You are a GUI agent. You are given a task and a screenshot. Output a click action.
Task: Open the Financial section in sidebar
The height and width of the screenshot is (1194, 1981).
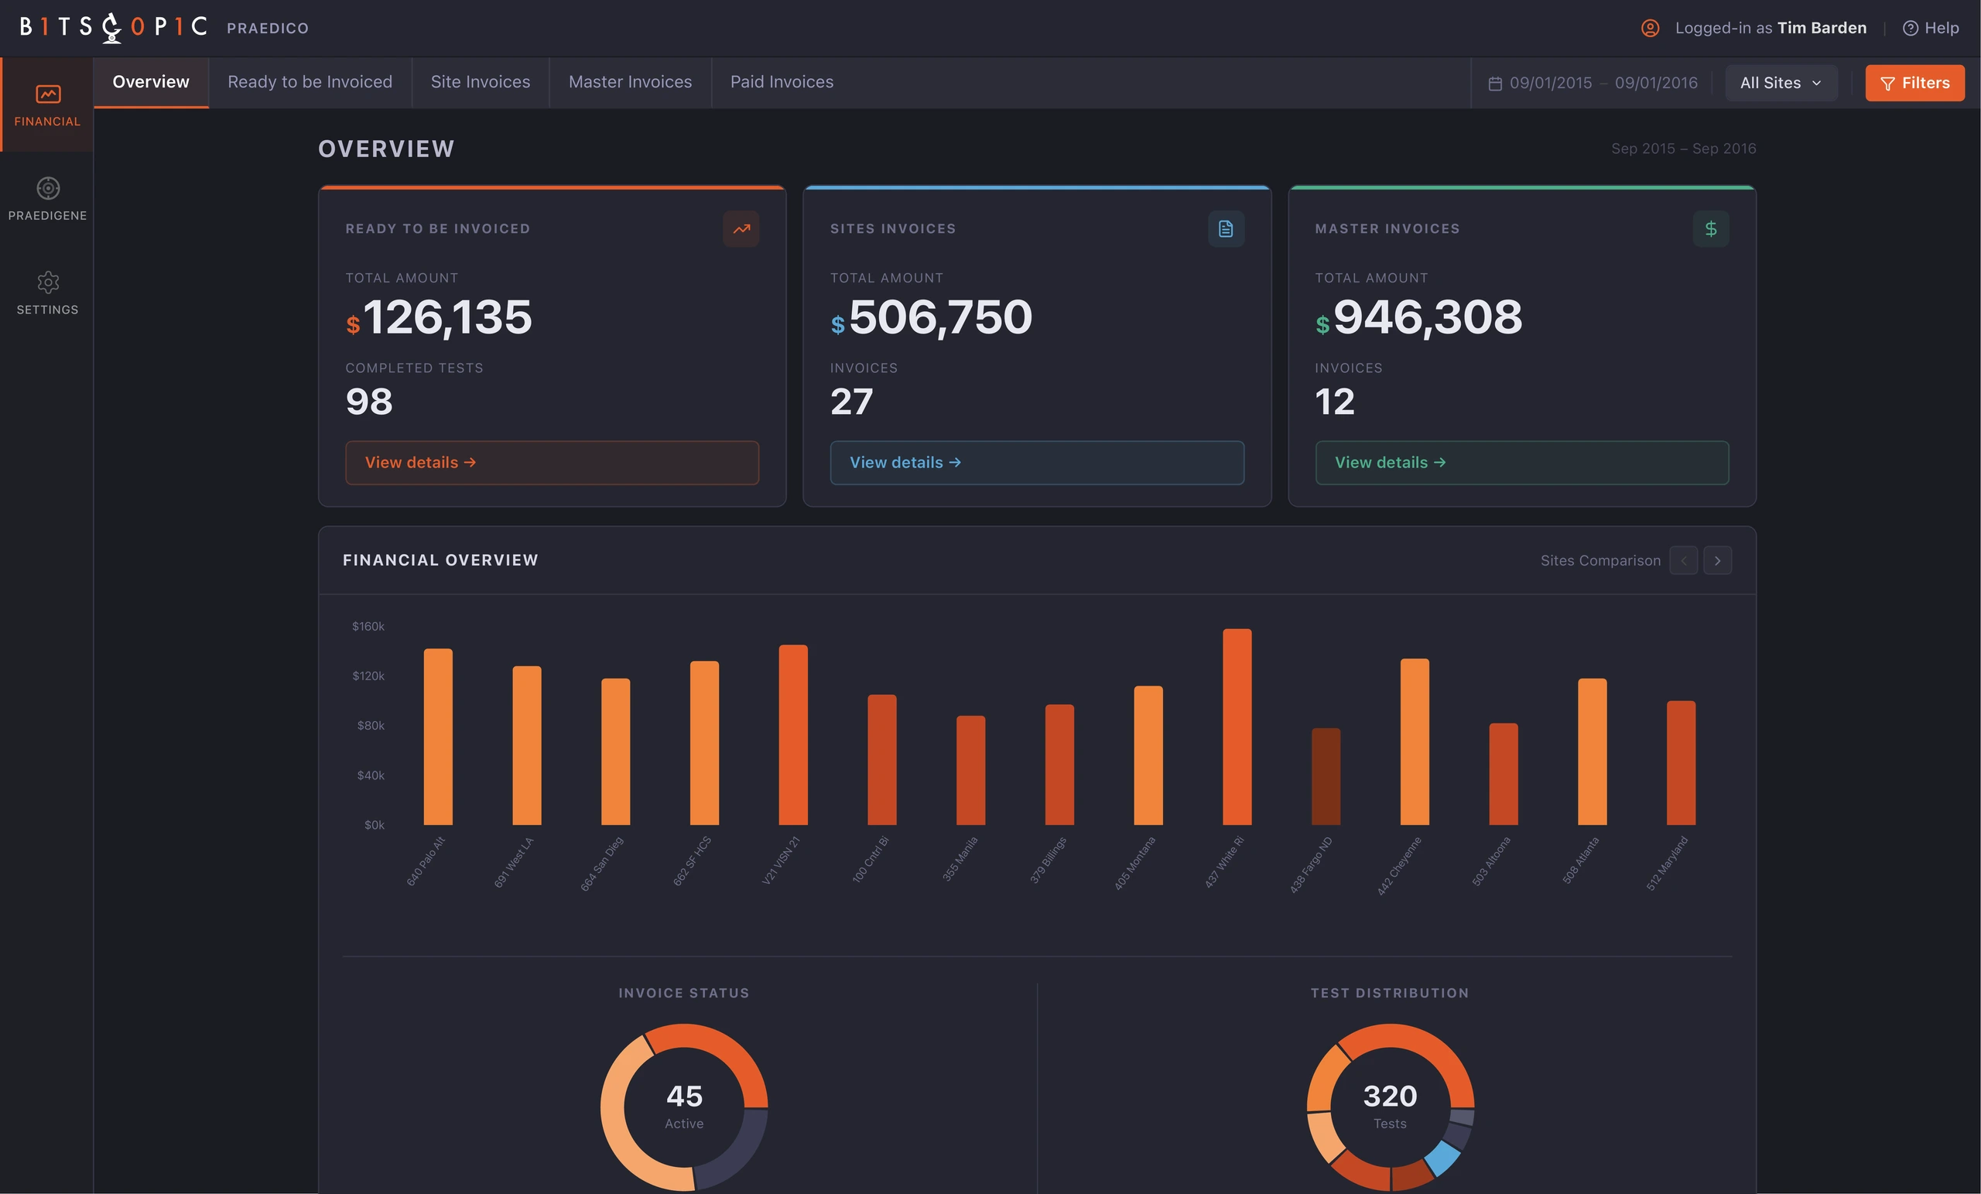click(46, 104)
